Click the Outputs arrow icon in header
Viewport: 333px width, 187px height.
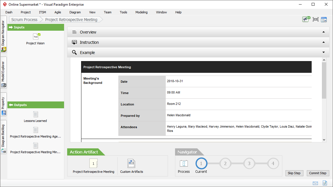tap(11, 105)
